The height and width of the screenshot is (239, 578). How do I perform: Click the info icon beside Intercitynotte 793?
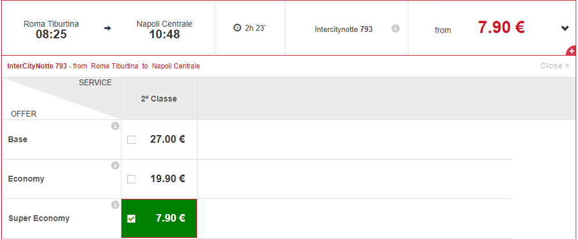(396, 28)
